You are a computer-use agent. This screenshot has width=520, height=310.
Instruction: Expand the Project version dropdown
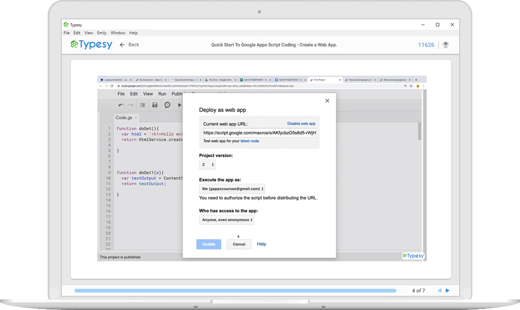click(x=207, y=164)
